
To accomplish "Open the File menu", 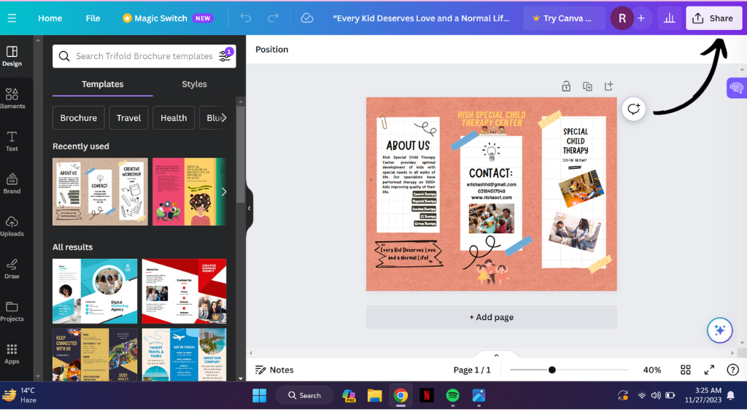I will [93, 18].
